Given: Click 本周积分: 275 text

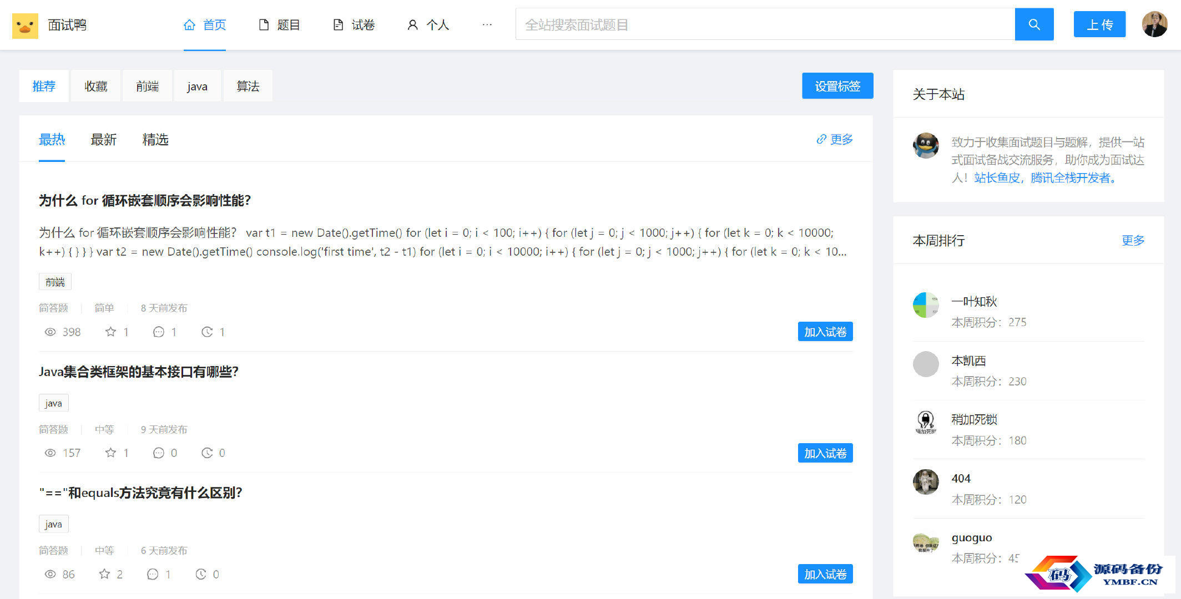Looking at the screenshot, I should click(989, 322).
